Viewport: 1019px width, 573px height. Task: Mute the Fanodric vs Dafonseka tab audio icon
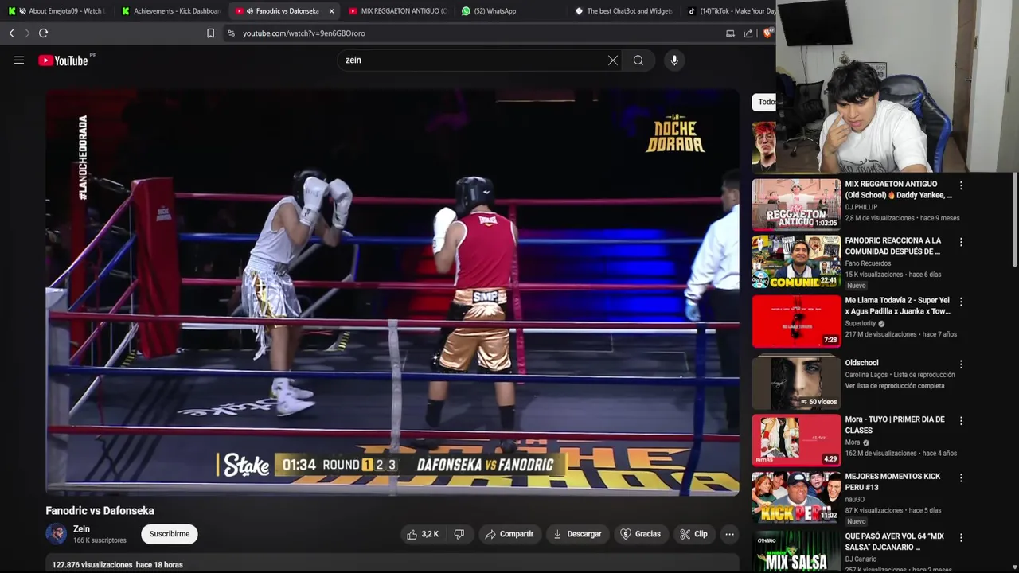(x=250, y=11)
